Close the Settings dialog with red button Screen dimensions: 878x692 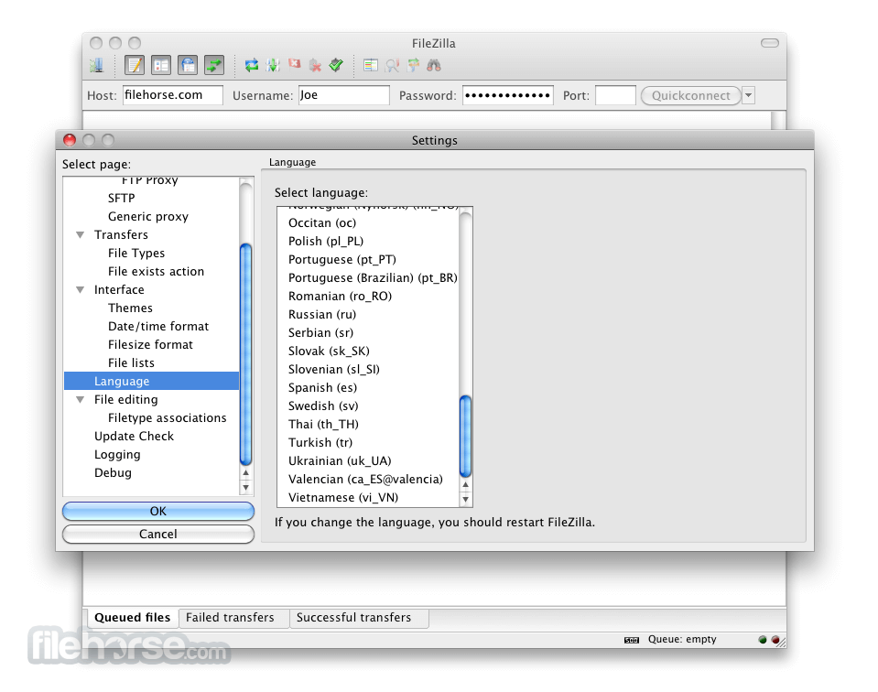70,140
